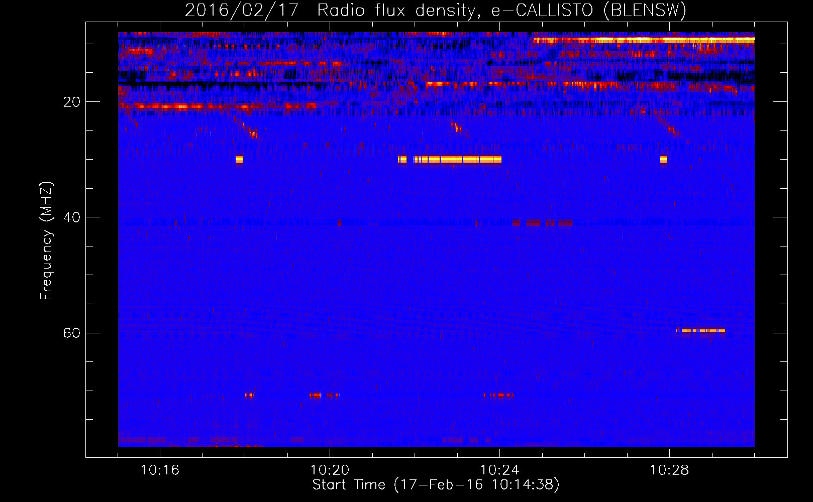Click the 'Start Time (17-Feb-16 10:14:38)' axis label
Image resolution: width=813 pixels, height=502 pixels.
tap(436, 485)
